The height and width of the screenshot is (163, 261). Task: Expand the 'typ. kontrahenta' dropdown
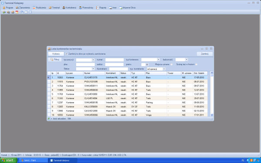pyautogui.click(x=164, y=69)
